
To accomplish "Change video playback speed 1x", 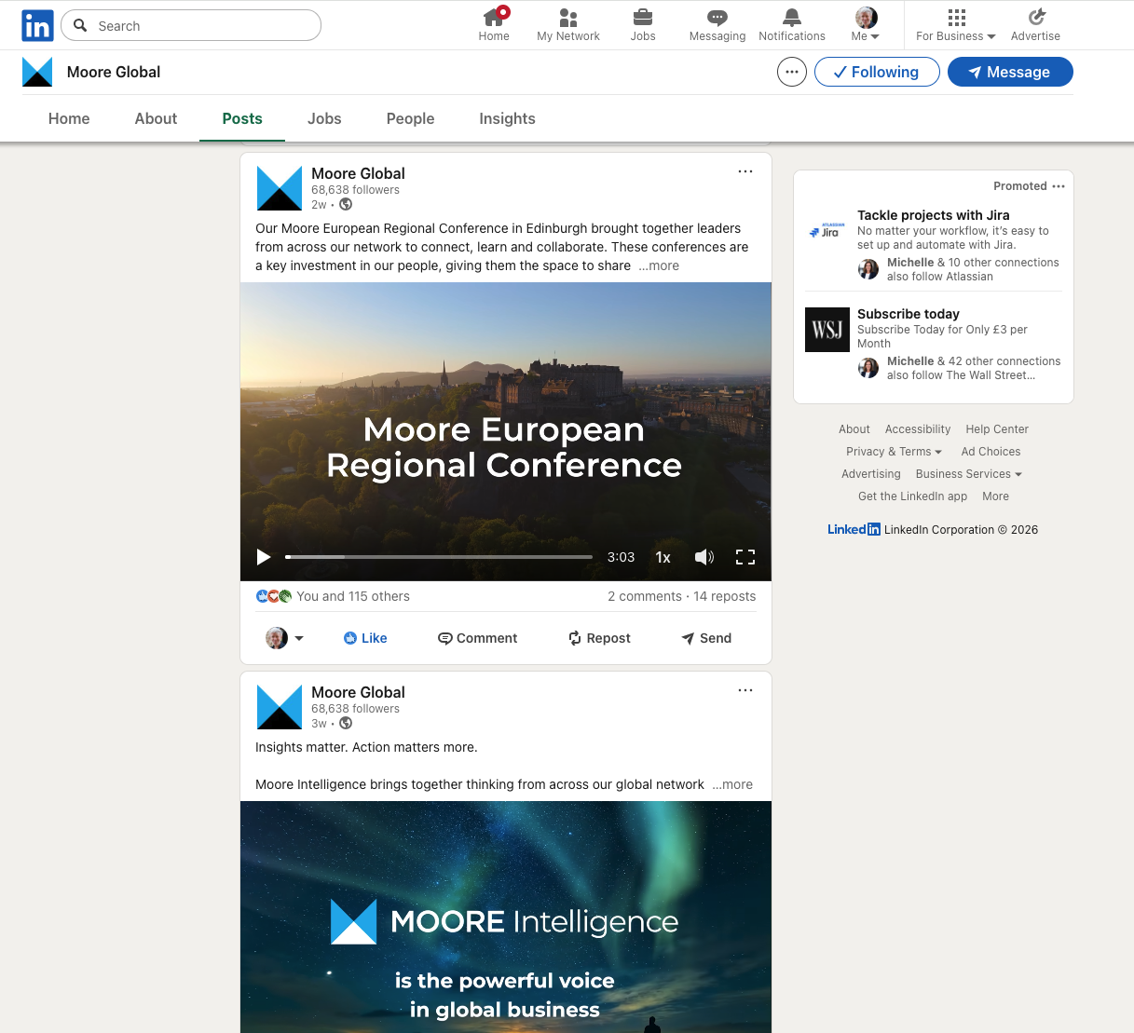I will point(663,557).
